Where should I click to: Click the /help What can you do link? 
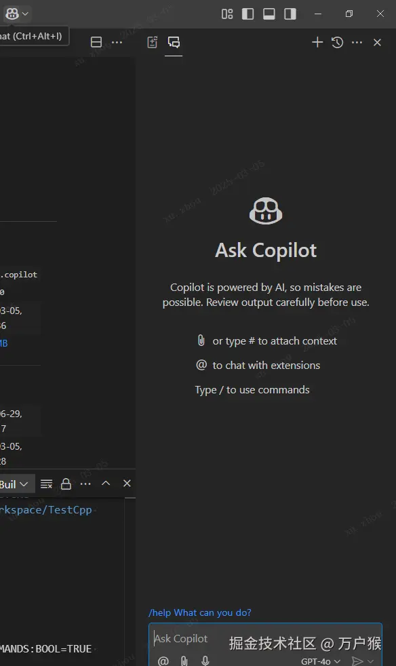200,612
